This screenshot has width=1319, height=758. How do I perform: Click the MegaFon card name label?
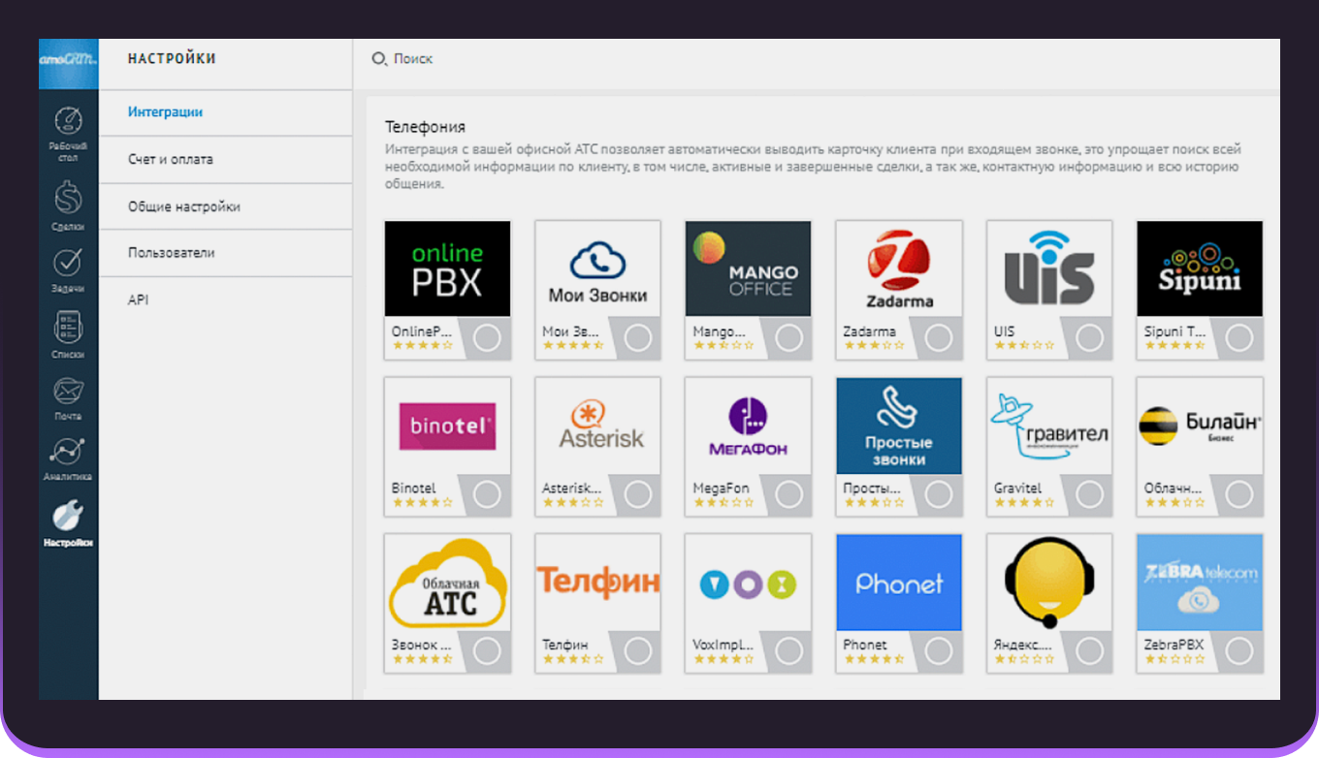coord(721,489)
